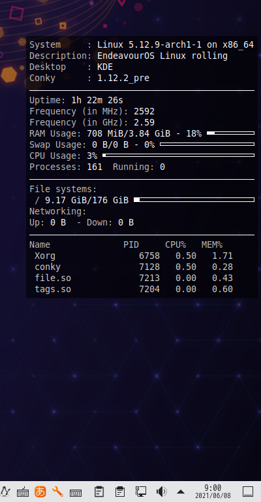Screen dimensions: 261x502
Task: Open the second clipboard manager icon
Action: pyautogui.click(x=120, y=492)
